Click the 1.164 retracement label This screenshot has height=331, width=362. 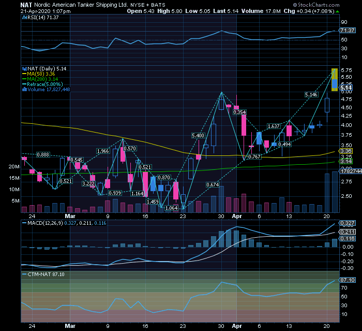(137, 194)
